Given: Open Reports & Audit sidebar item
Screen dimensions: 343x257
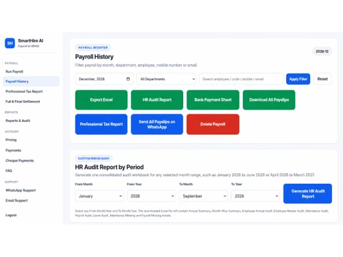Looking at the screenshot, I should (18, 121).
